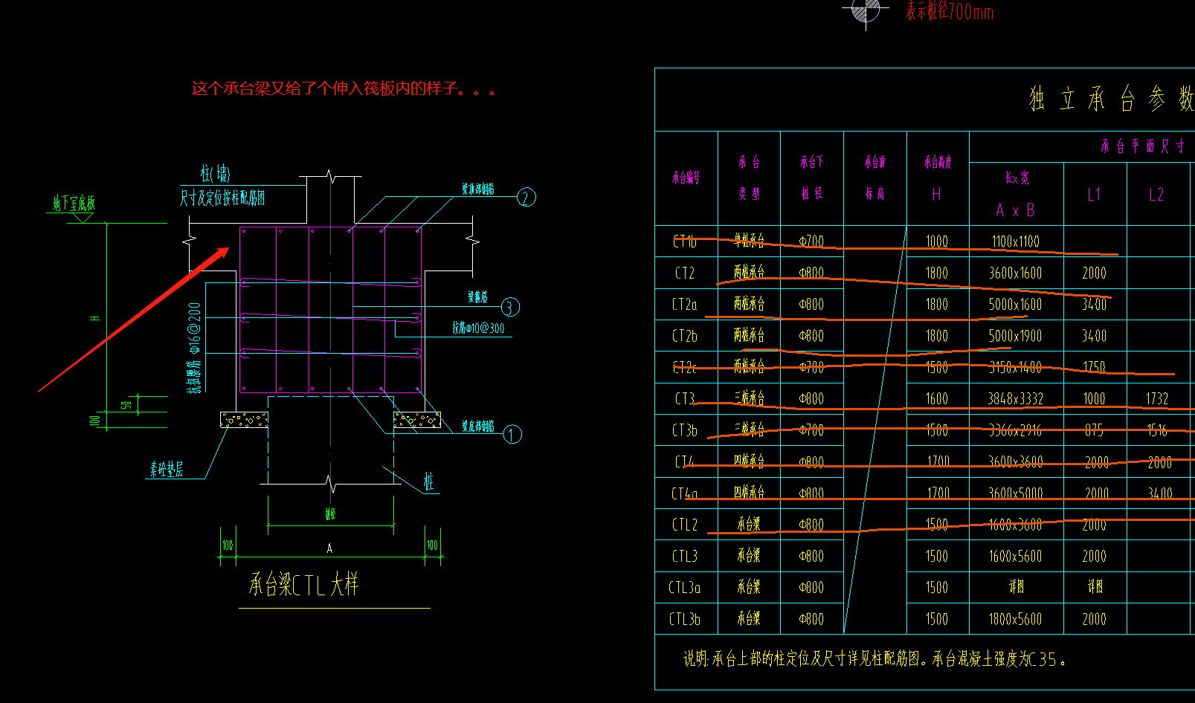Screen dimensions: 1195x703
Task: Click the circled number 2 callout
Action: pos(526,198)
